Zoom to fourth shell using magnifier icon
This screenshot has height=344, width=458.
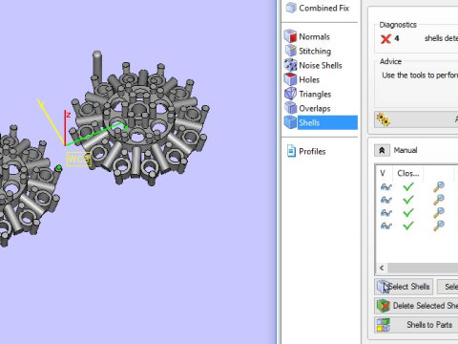pyautogui.click(x=439, y=226)
